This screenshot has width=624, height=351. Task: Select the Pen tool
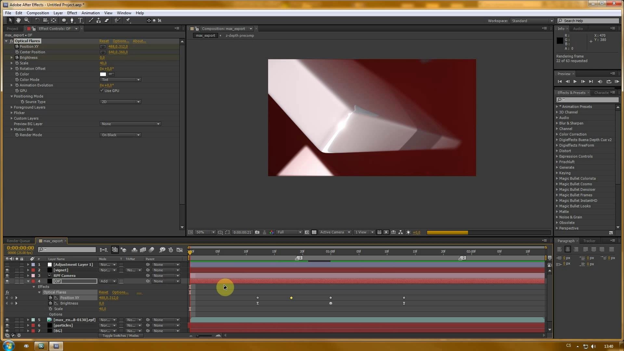click(x=72, y=20)
